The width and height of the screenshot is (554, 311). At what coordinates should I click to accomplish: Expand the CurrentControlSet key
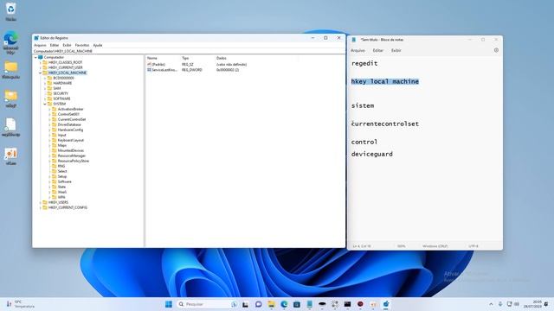point(49,119)
